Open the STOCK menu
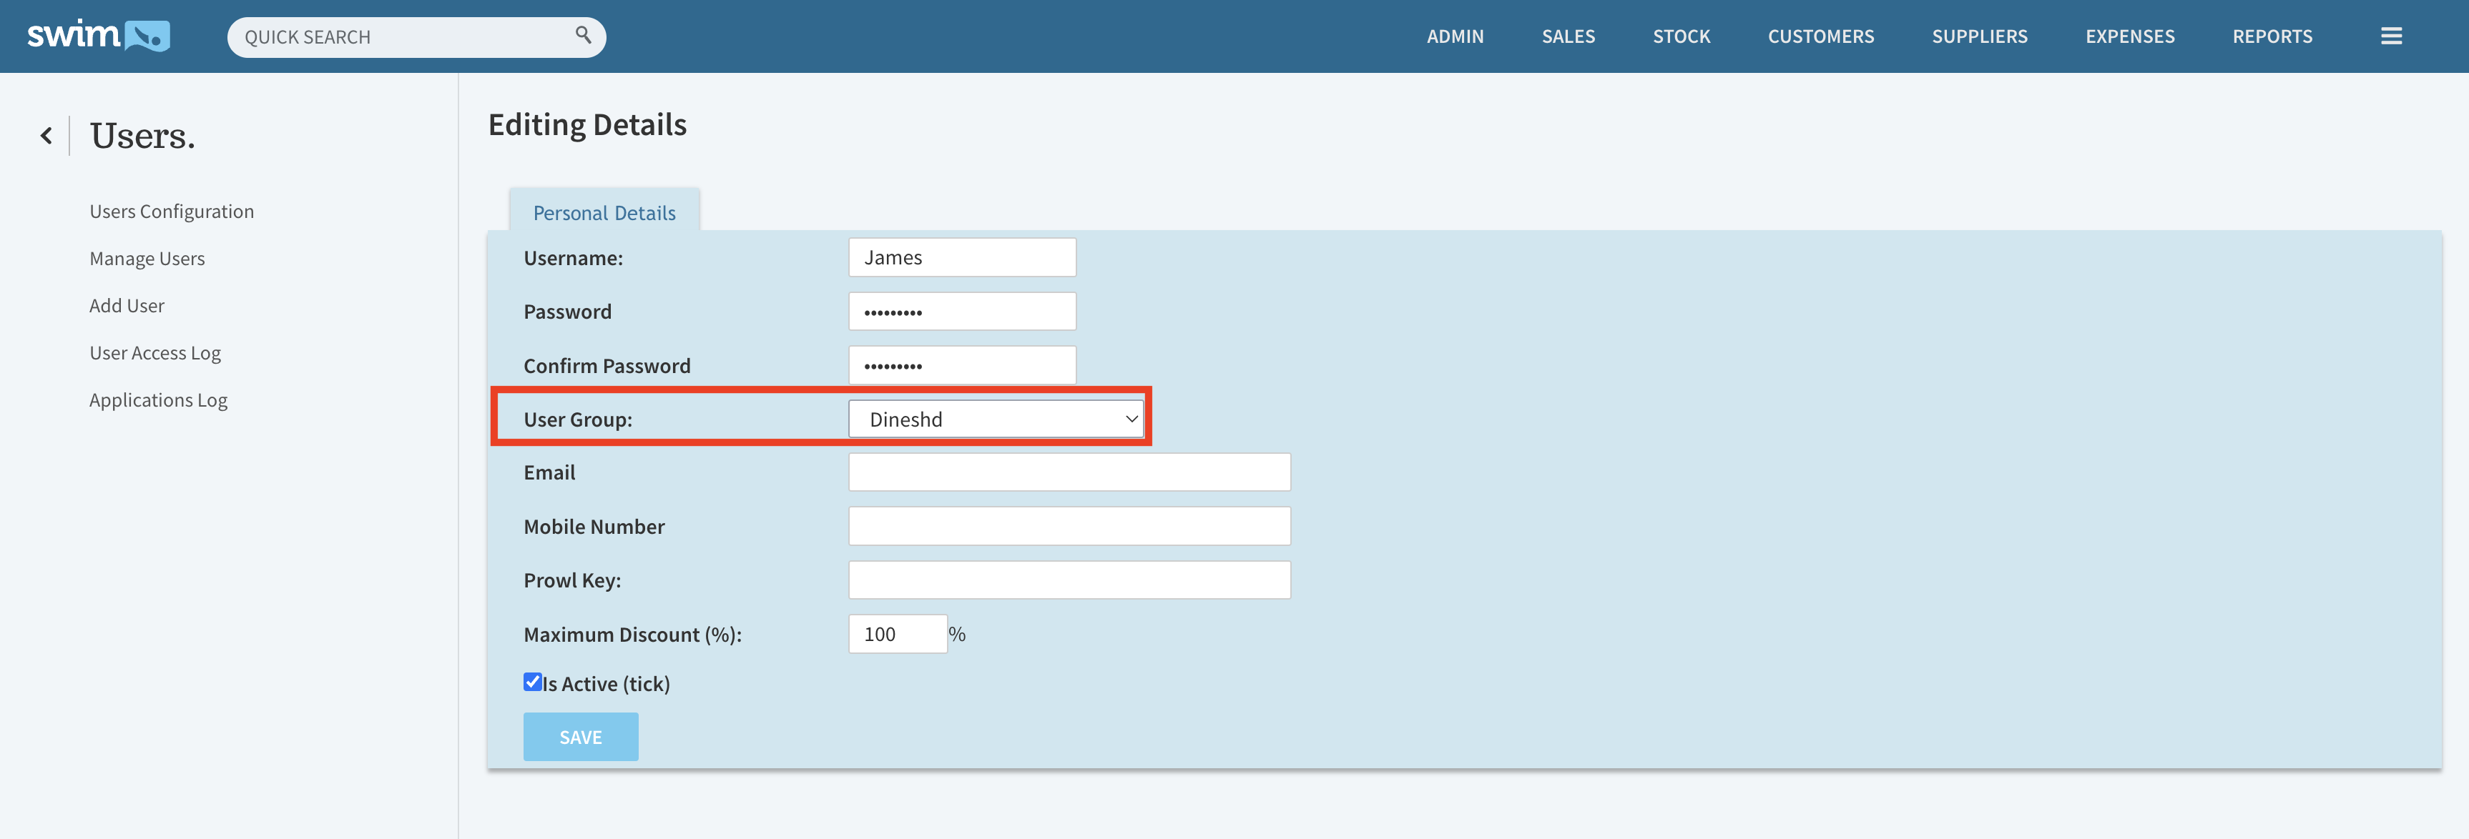The width and height of the screenshot is (2469, 839). click(x=1681, y=36)
